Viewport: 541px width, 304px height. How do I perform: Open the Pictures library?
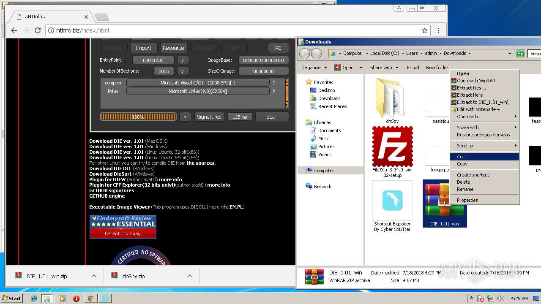326,147
